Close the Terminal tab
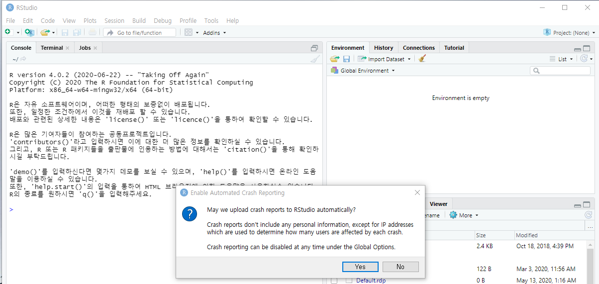Screen dimensions: 599x284 pos(67,48)
